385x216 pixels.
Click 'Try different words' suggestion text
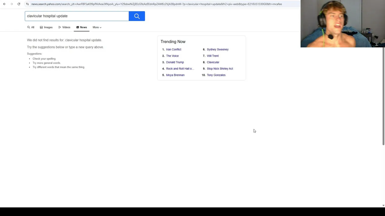pos(59,67)
